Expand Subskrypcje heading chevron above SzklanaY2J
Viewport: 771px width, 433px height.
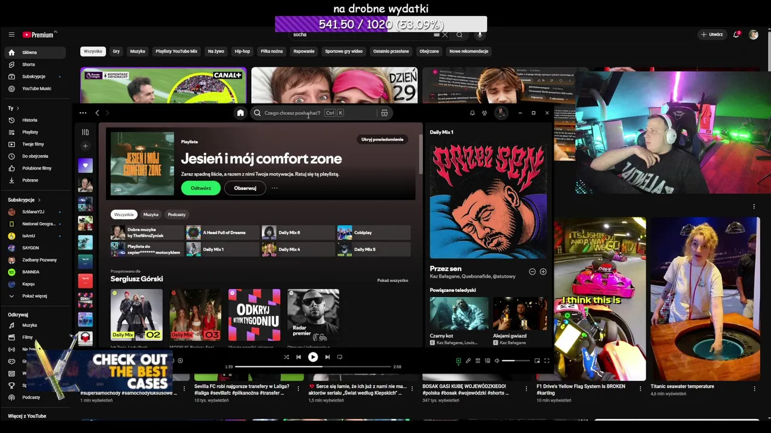[x=39, y=200]
